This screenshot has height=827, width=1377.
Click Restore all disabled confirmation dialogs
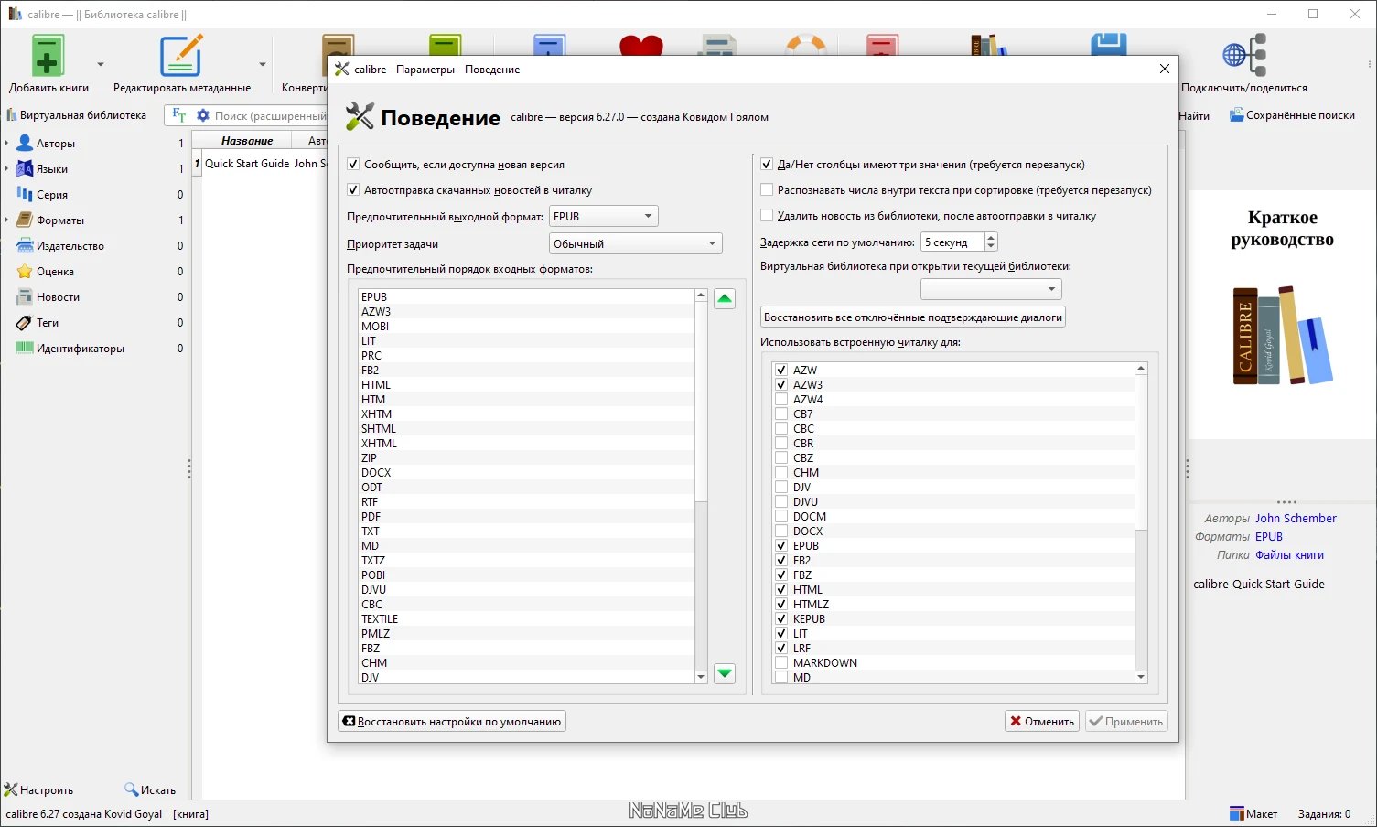point(913,317)
